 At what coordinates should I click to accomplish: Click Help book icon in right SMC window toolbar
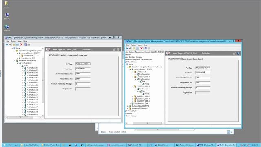146,49
